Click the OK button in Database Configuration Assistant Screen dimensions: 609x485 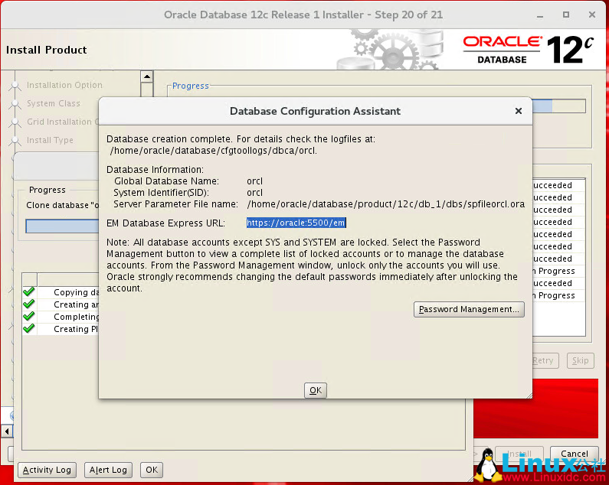click(316, 390)
